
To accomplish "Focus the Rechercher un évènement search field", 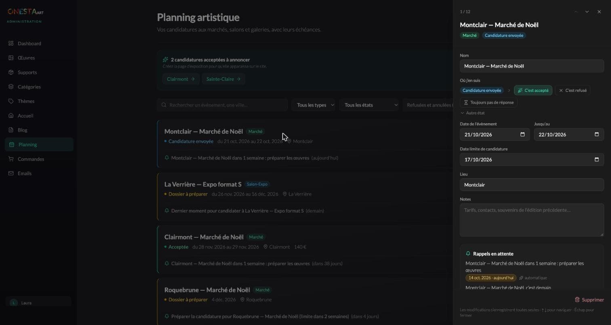I will [x=222, y=105].
